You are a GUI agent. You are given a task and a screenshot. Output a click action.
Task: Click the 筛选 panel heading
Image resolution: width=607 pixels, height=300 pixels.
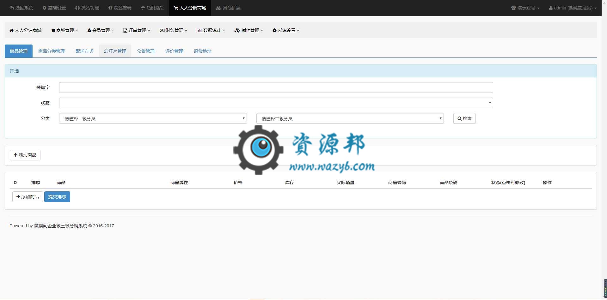301,71
